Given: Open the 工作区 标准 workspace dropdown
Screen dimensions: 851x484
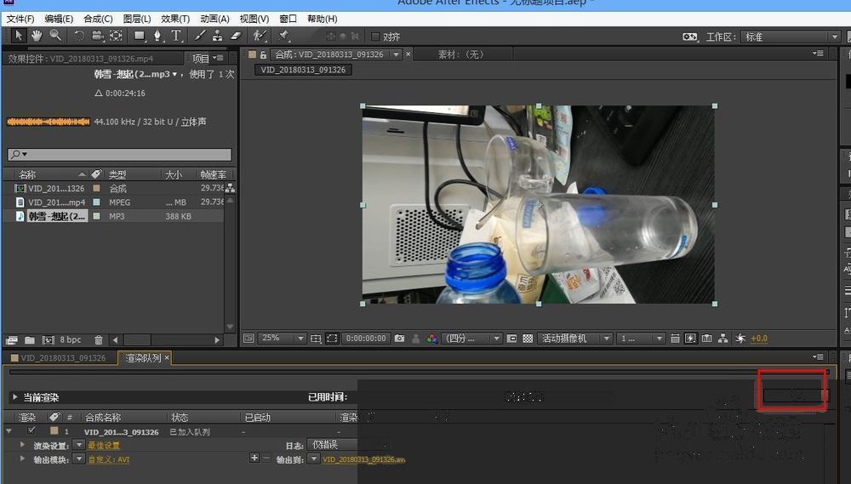Looking at the screenshot, I should tap(791, 37).
